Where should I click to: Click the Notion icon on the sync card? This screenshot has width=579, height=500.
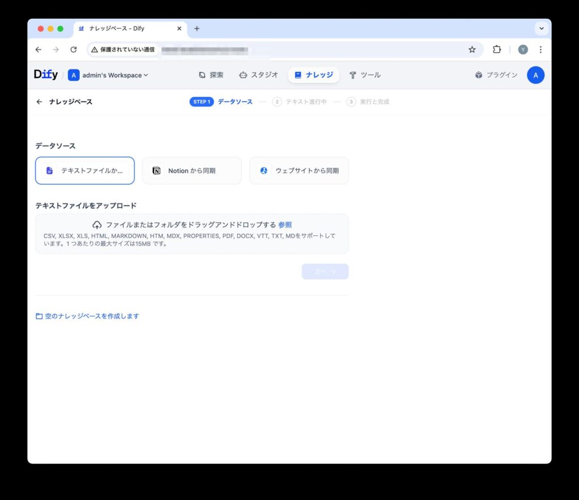tap(156, 170)
